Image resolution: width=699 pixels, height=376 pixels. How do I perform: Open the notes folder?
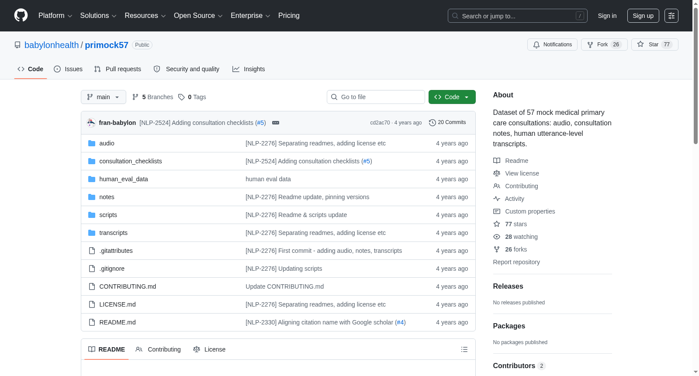(x=107, y=197)
